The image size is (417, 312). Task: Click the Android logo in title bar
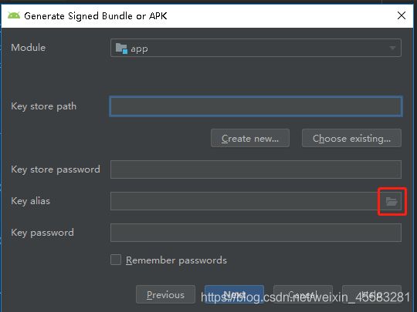[14, 15]
